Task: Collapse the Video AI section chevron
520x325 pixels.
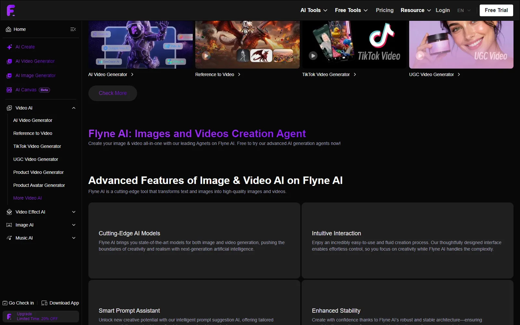Action: pos(74,108)
